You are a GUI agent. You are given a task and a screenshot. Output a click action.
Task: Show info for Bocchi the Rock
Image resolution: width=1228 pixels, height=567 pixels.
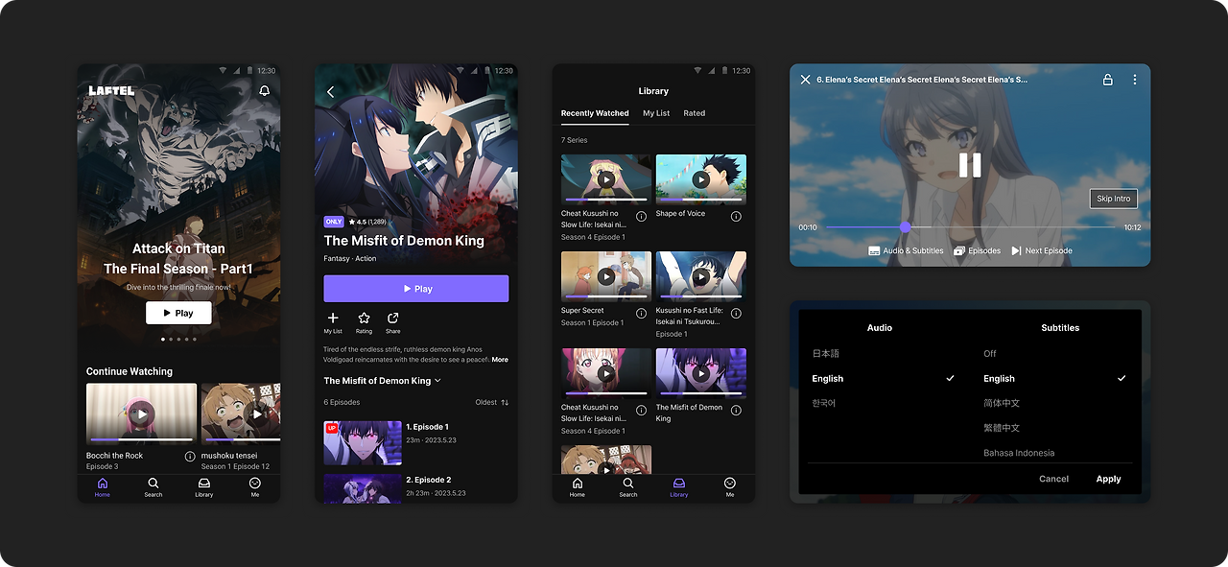tap(190, 456)
